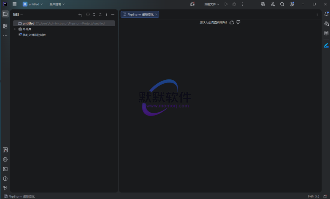Expand all items in the project tree

click(x=94, y=14)
